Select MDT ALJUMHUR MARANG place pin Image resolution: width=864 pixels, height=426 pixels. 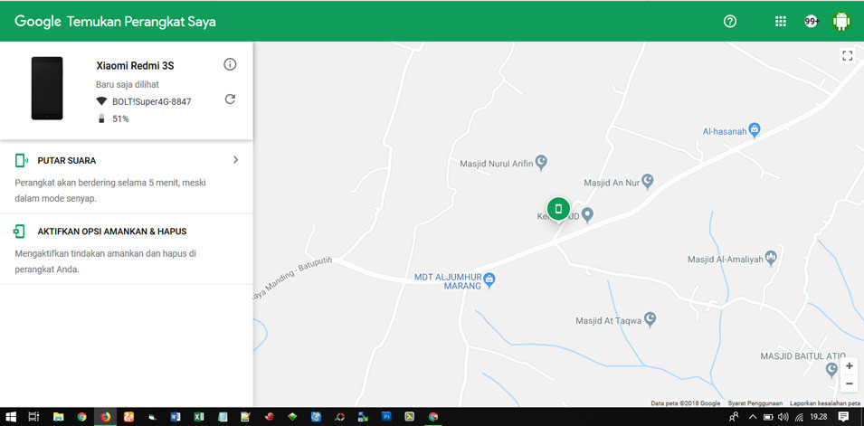[489, 280]
